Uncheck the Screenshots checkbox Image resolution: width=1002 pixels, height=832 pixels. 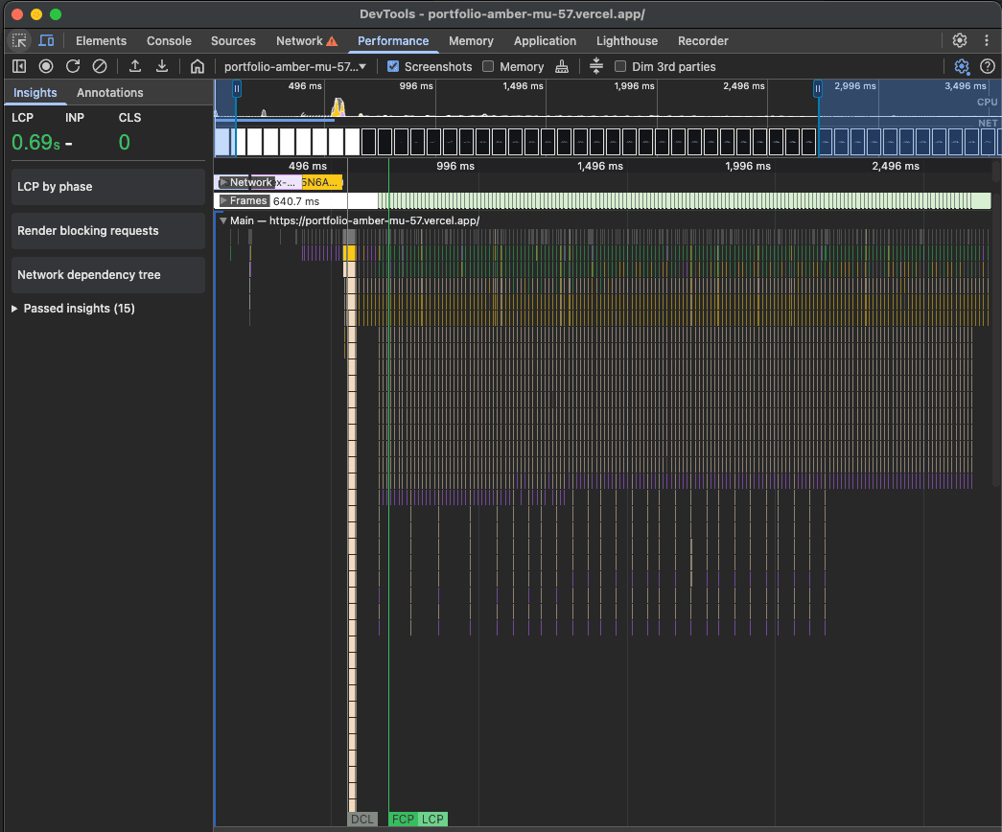(393, 66)
